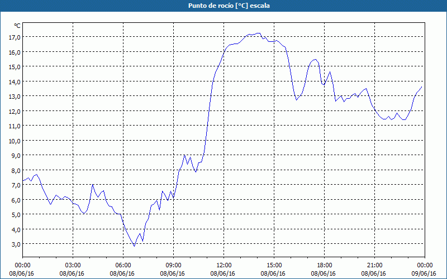Select the 7,0 y-axis tick label
447x279 pixels.
point(16,185)
